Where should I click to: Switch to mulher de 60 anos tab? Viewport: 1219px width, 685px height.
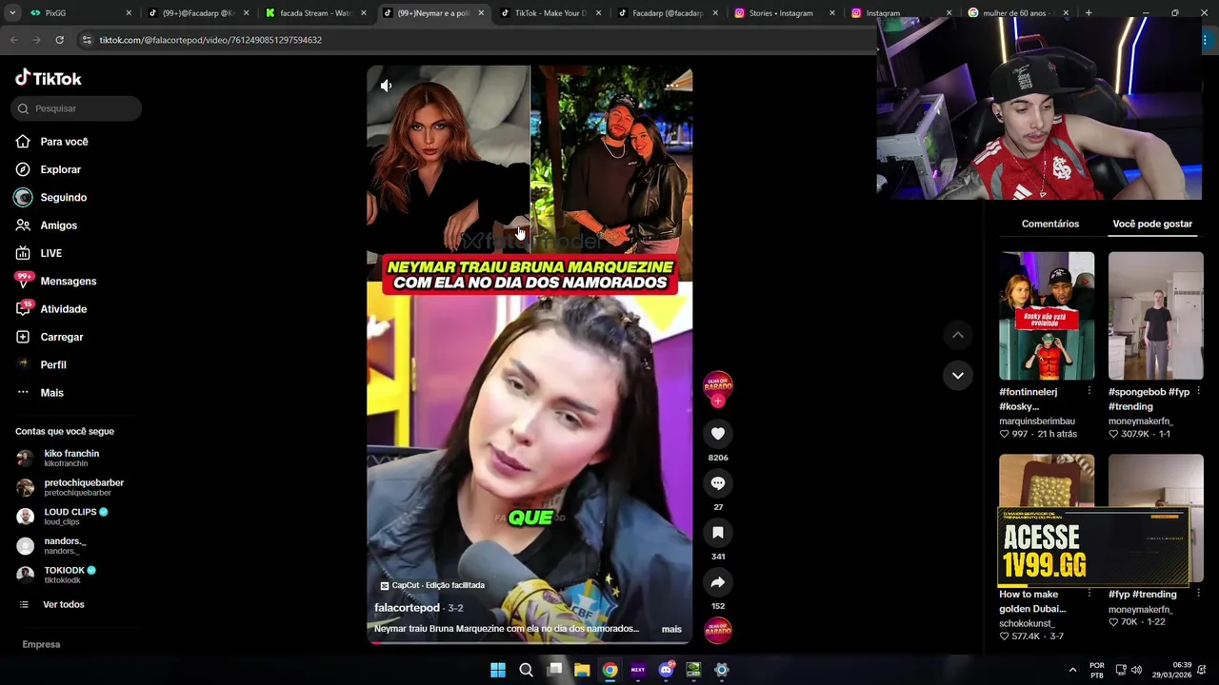pos(1019,13)
